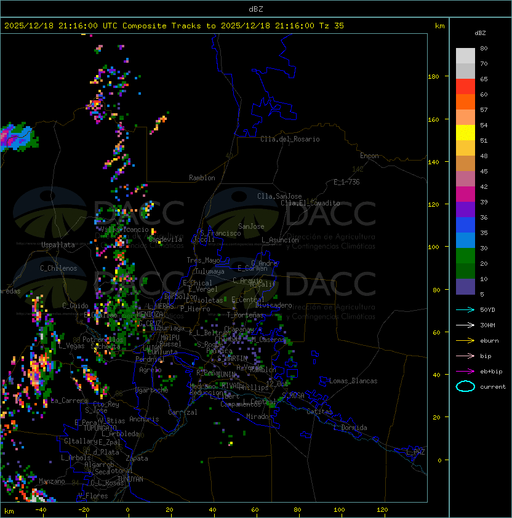
Task: Click the 'Potrerillos' map label
Action: (x=103, y=340)
